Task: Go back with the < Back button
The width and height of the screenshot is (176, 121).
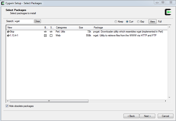Action: tap(131, 116)
